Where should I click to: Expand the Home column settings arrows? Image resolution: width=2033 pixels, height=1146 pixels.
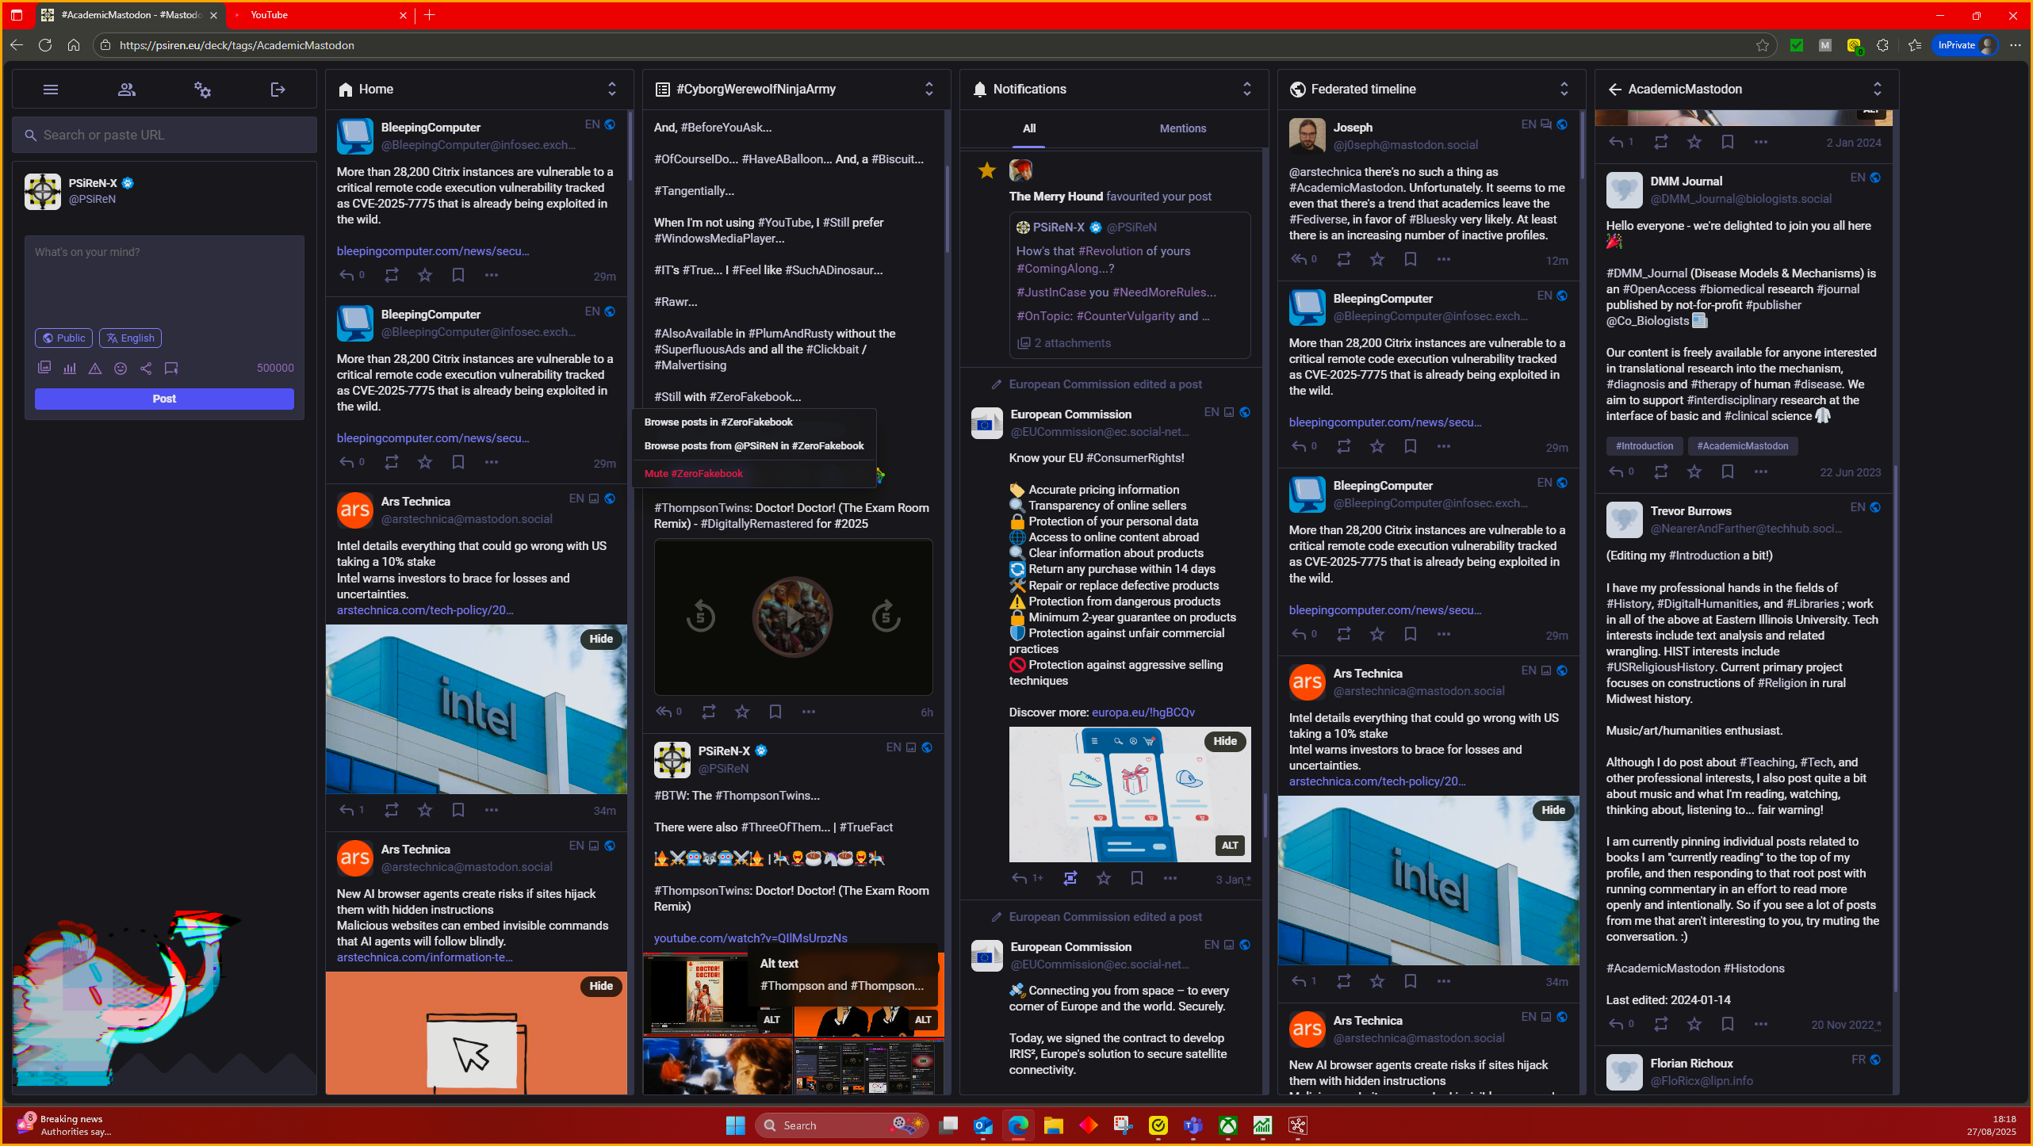(611, 89)
